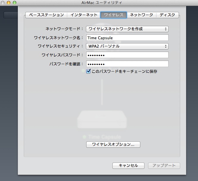Click the キャンセル button
Viewport: 198px width, 181px height.
pyautogui.click(x=128, y=166)
